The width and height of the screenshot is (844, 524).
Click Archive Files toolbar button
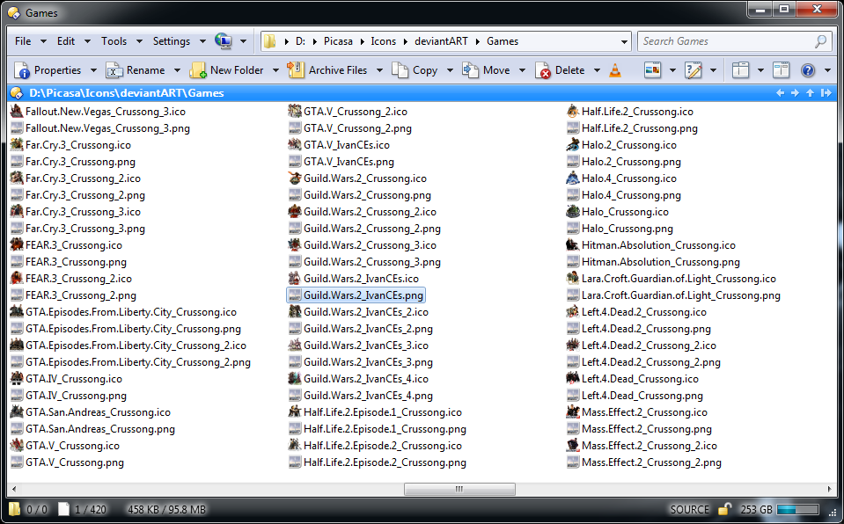click(327, 70)
